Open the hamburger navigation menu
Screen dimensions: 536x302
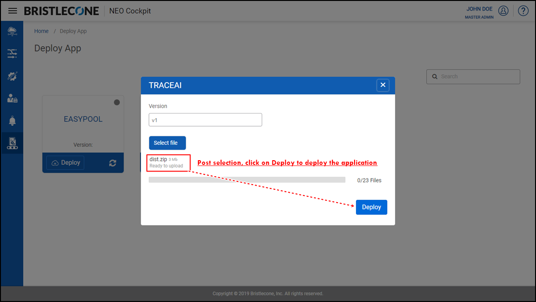[13, 11]
